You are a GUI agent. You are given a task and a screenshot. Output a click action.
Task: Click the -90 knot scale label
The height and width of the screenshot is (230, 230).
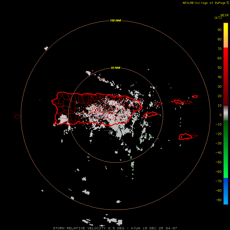pyautogui.click(x=218, y=200)
